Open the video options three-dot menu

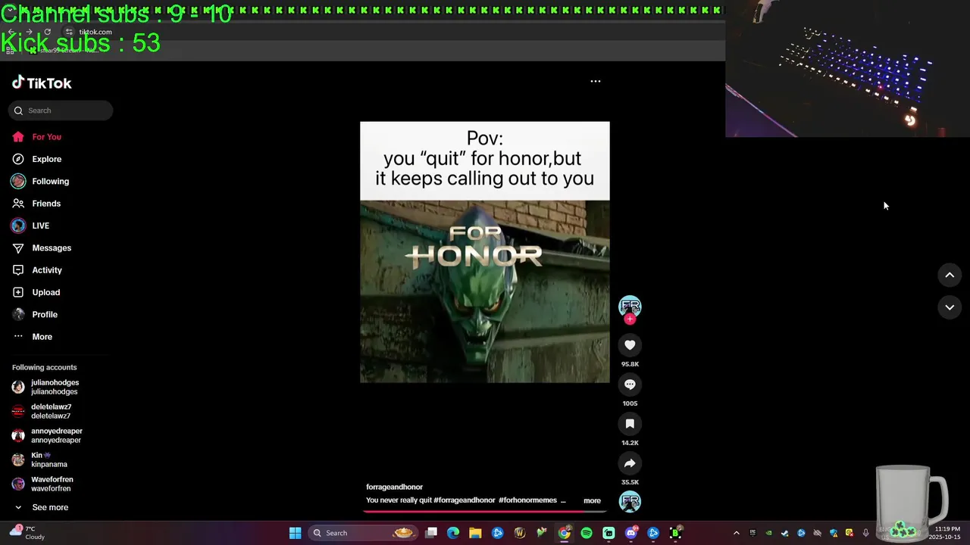tap(596, 81)
